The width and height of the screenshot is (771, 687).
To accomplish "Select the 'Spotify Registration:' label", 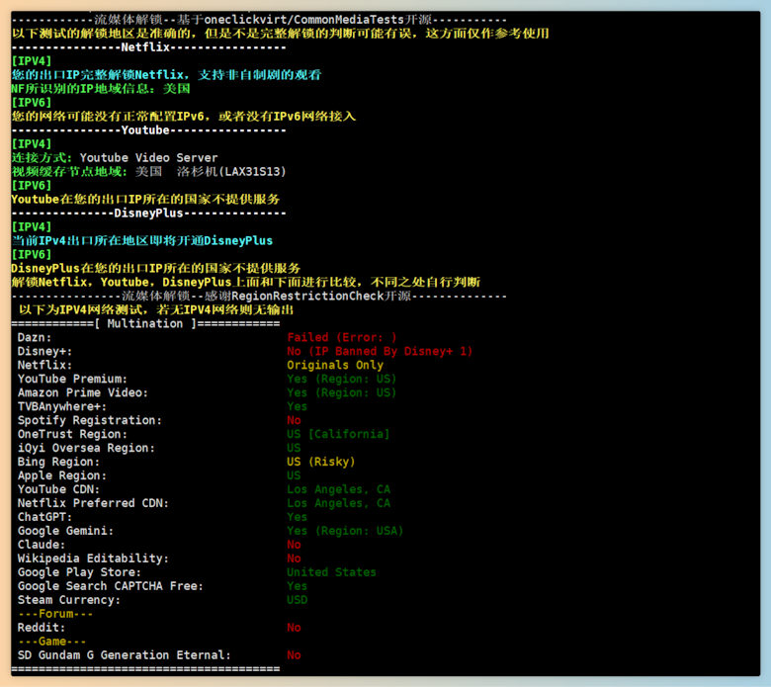I will click(x=90, y=420).
